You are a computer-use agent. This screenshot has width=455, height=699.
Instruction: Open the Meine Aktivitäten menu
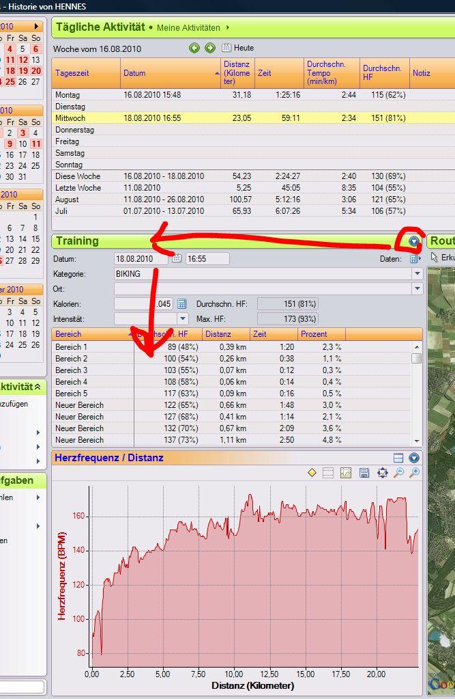(193, 27)
